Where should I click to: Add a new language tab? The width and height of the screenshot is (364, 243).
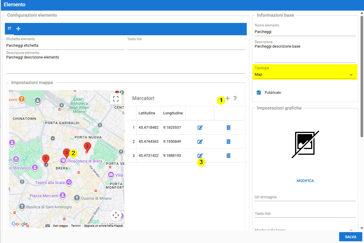coord(18,29)
